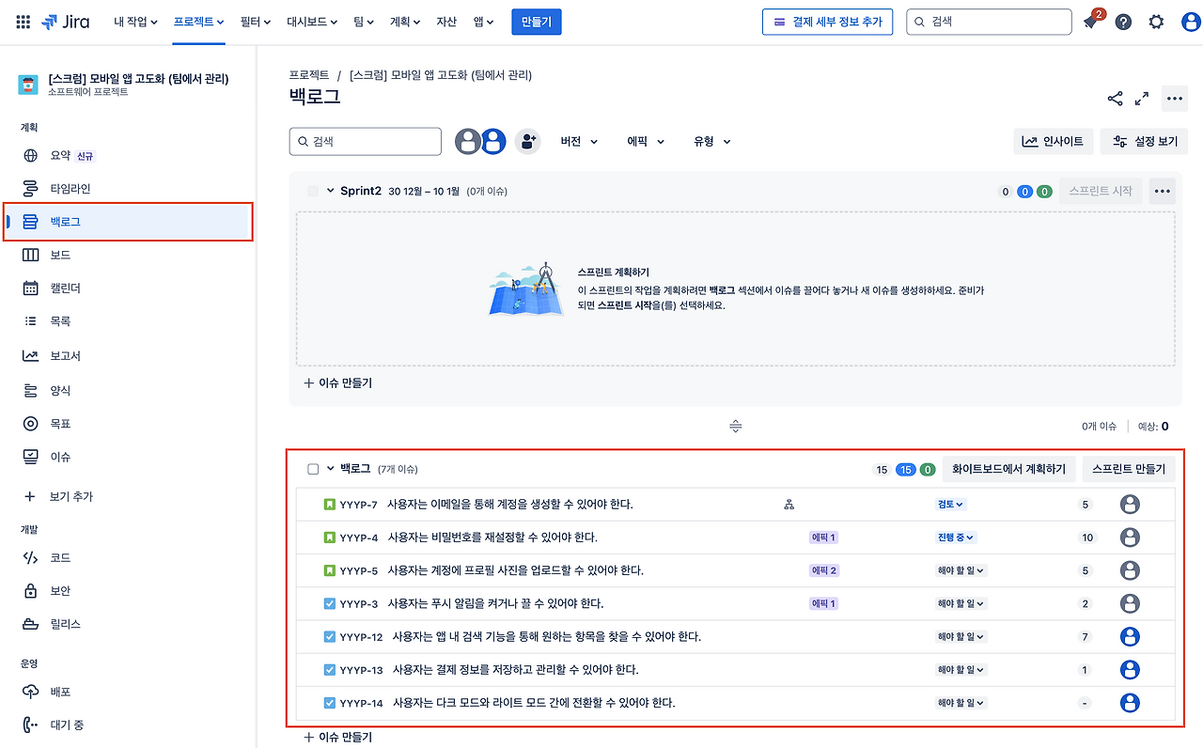Screen dimensions: 1203x748
Task: Click the backlog panel resize divider handle
Action: [735, 426]
